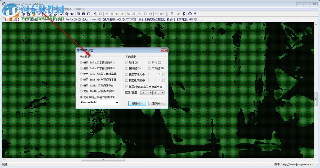
Task: Click the AA font format toolbar icon
Action: coord(62,14)
